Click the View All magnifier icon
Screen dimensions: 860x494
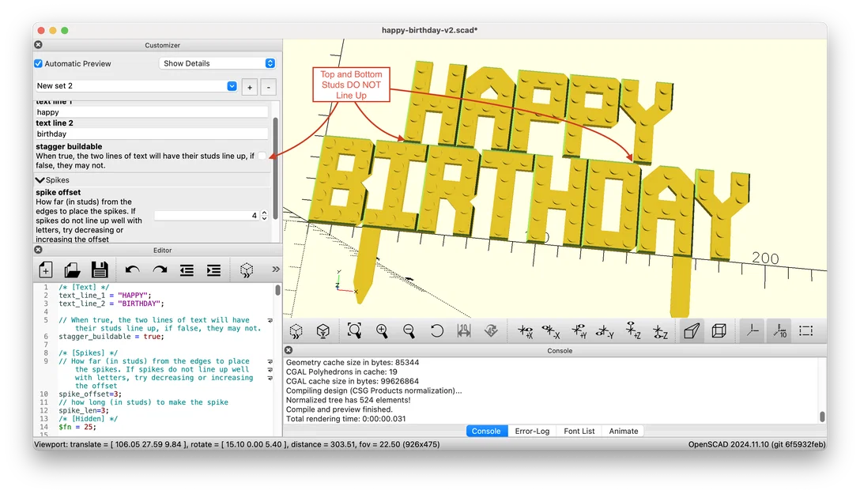click(x=354, y=330)
